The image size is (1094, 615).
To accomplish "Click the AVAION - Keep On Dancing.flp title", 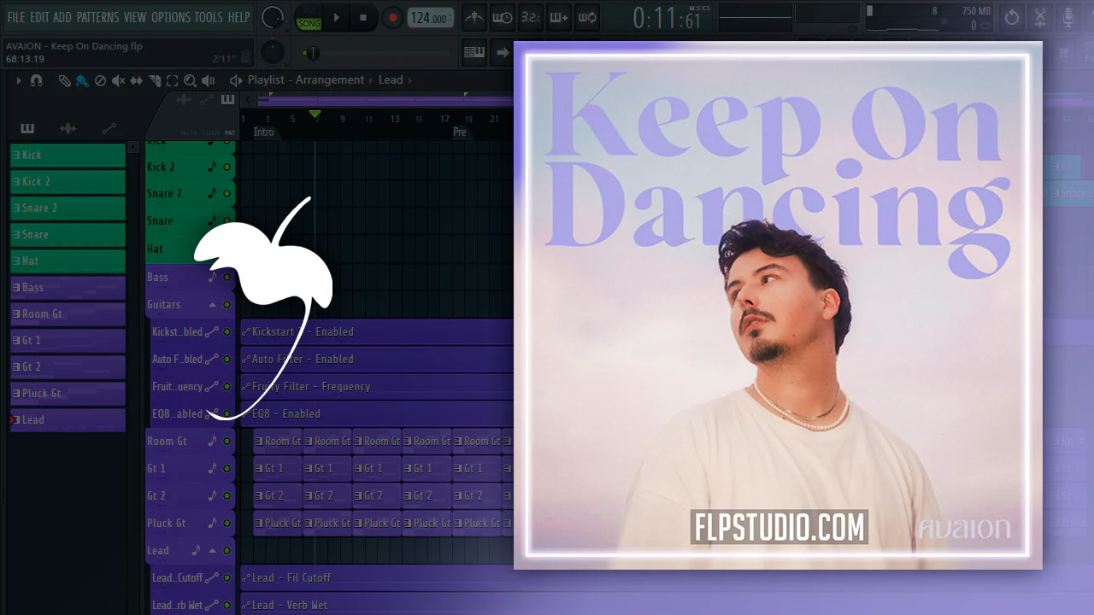I will click(x=73, y=46).
